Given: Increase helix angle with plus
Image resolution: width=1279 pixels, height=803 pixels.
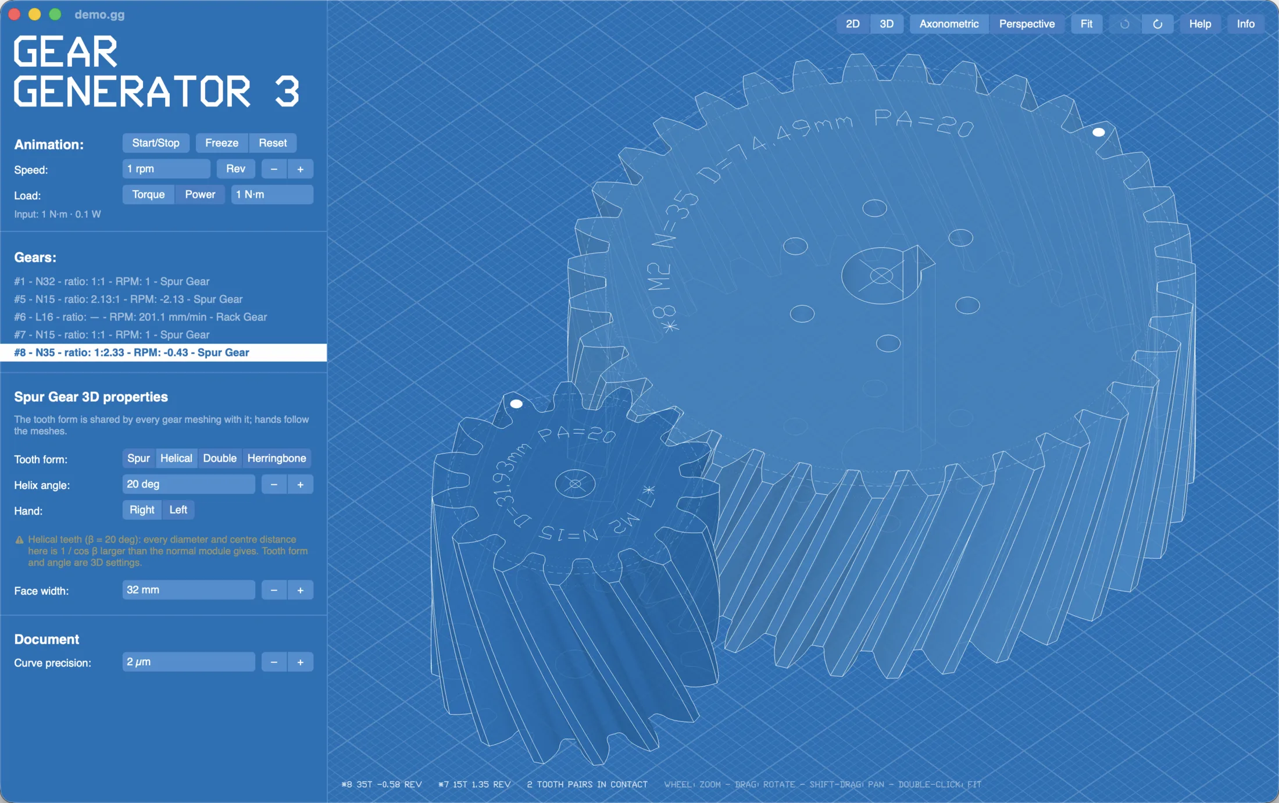Looking at the screenshot, I should point(301,484).
